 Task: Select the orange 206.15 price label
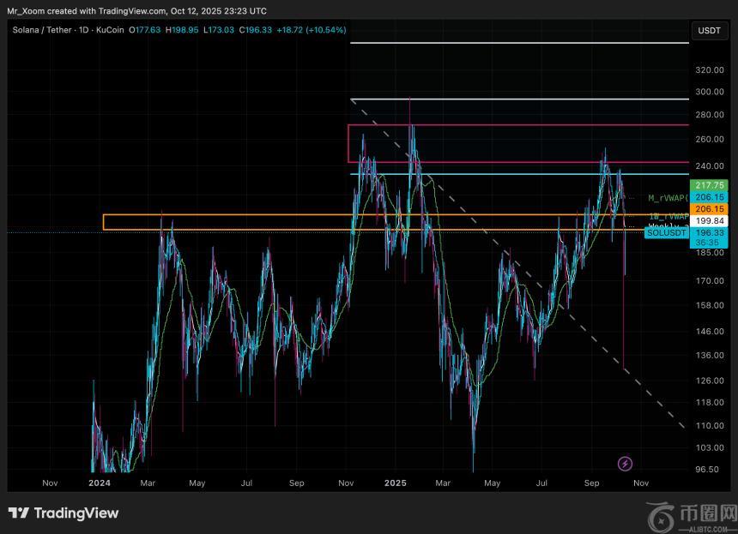tap(709, 208)
